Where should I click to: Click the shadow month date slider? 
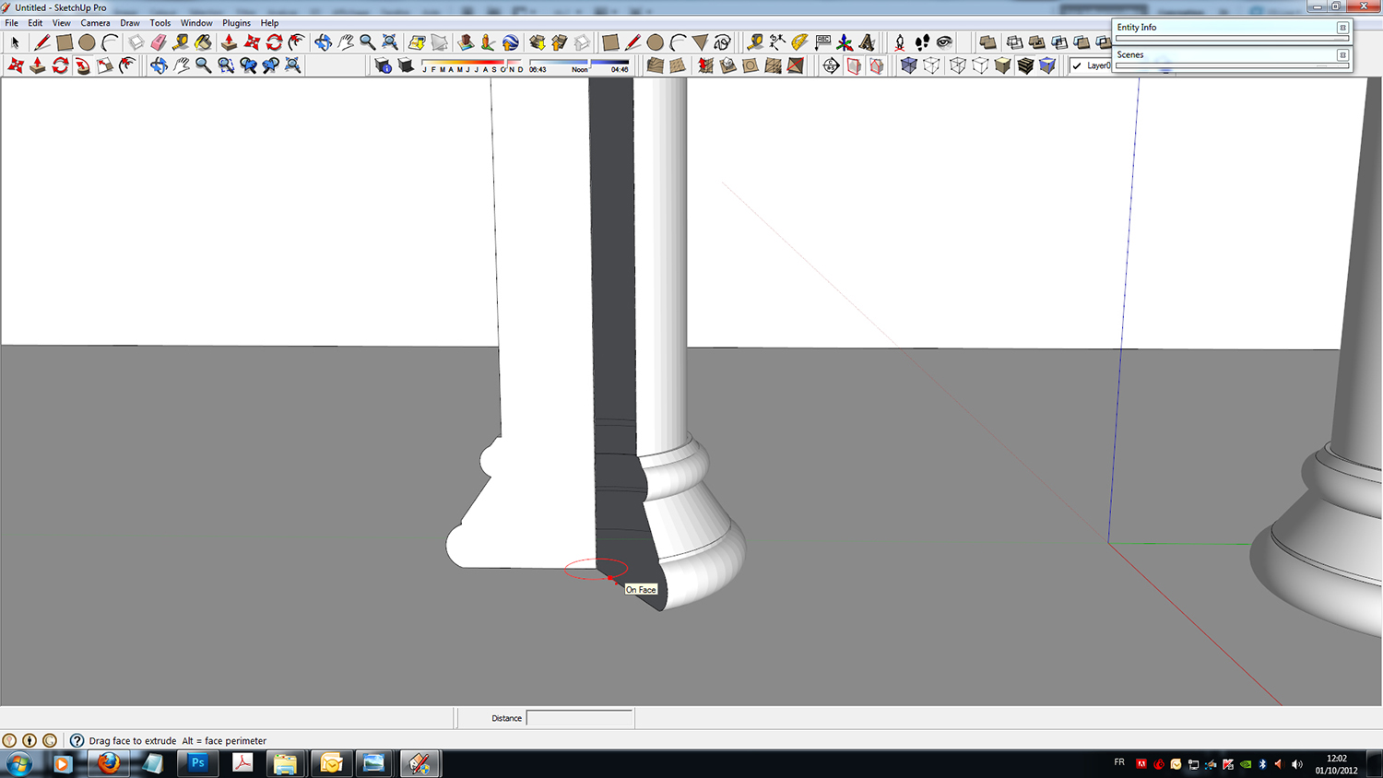[x=472, y=64]
